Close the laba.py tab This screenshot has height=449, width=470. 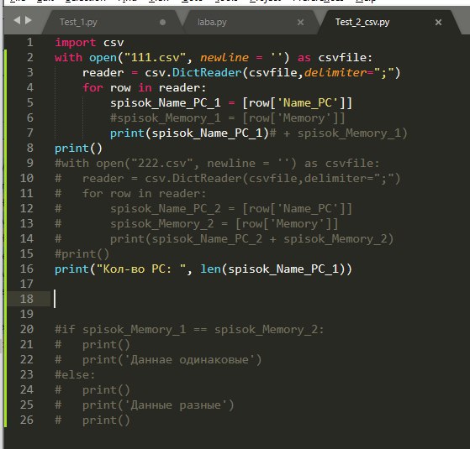tap(301, 22)
